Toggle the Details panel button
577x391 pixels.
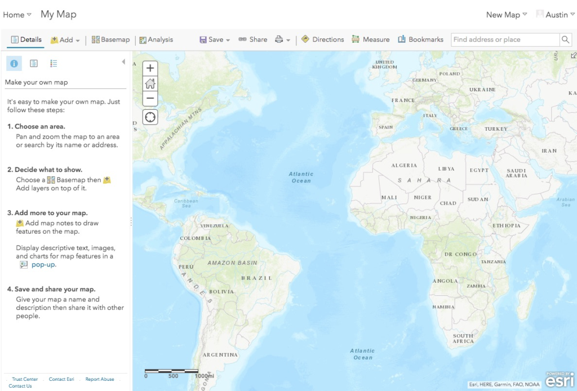coord(26,39)
